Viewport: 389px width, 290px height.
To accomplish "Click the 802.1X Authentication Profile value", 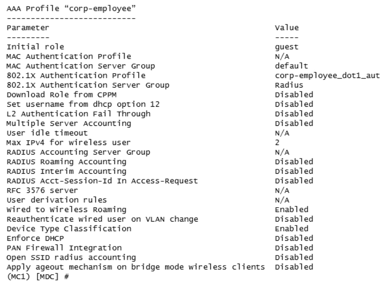I will pyautogui.click(x=327, y=76).
